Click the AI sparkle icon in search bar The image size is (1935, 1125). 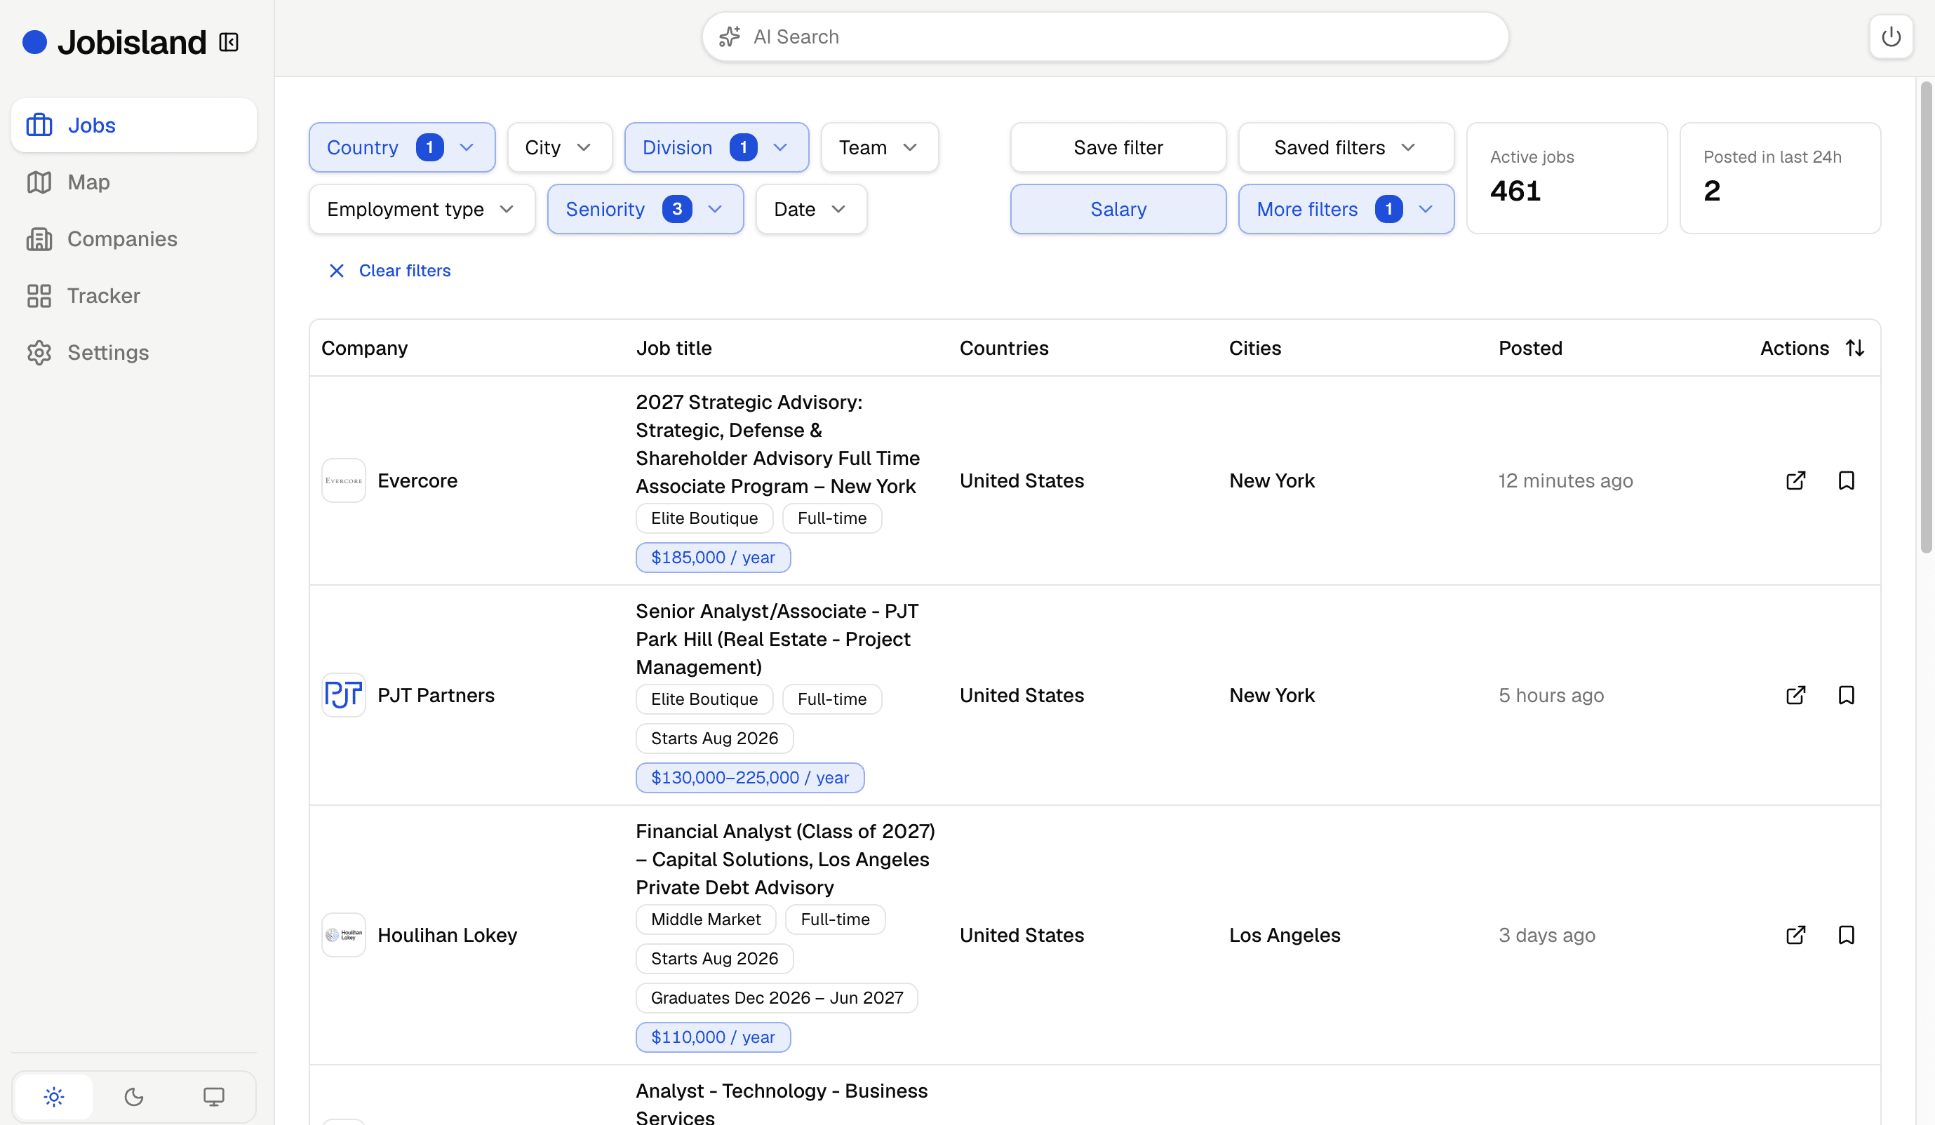pos(730,37)
